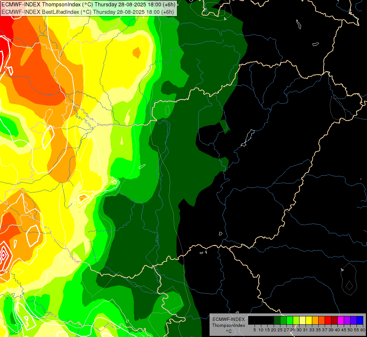The image size is (367, 337).
Task: Click the °C unit label in legend
Action: [x=229, y=331]
